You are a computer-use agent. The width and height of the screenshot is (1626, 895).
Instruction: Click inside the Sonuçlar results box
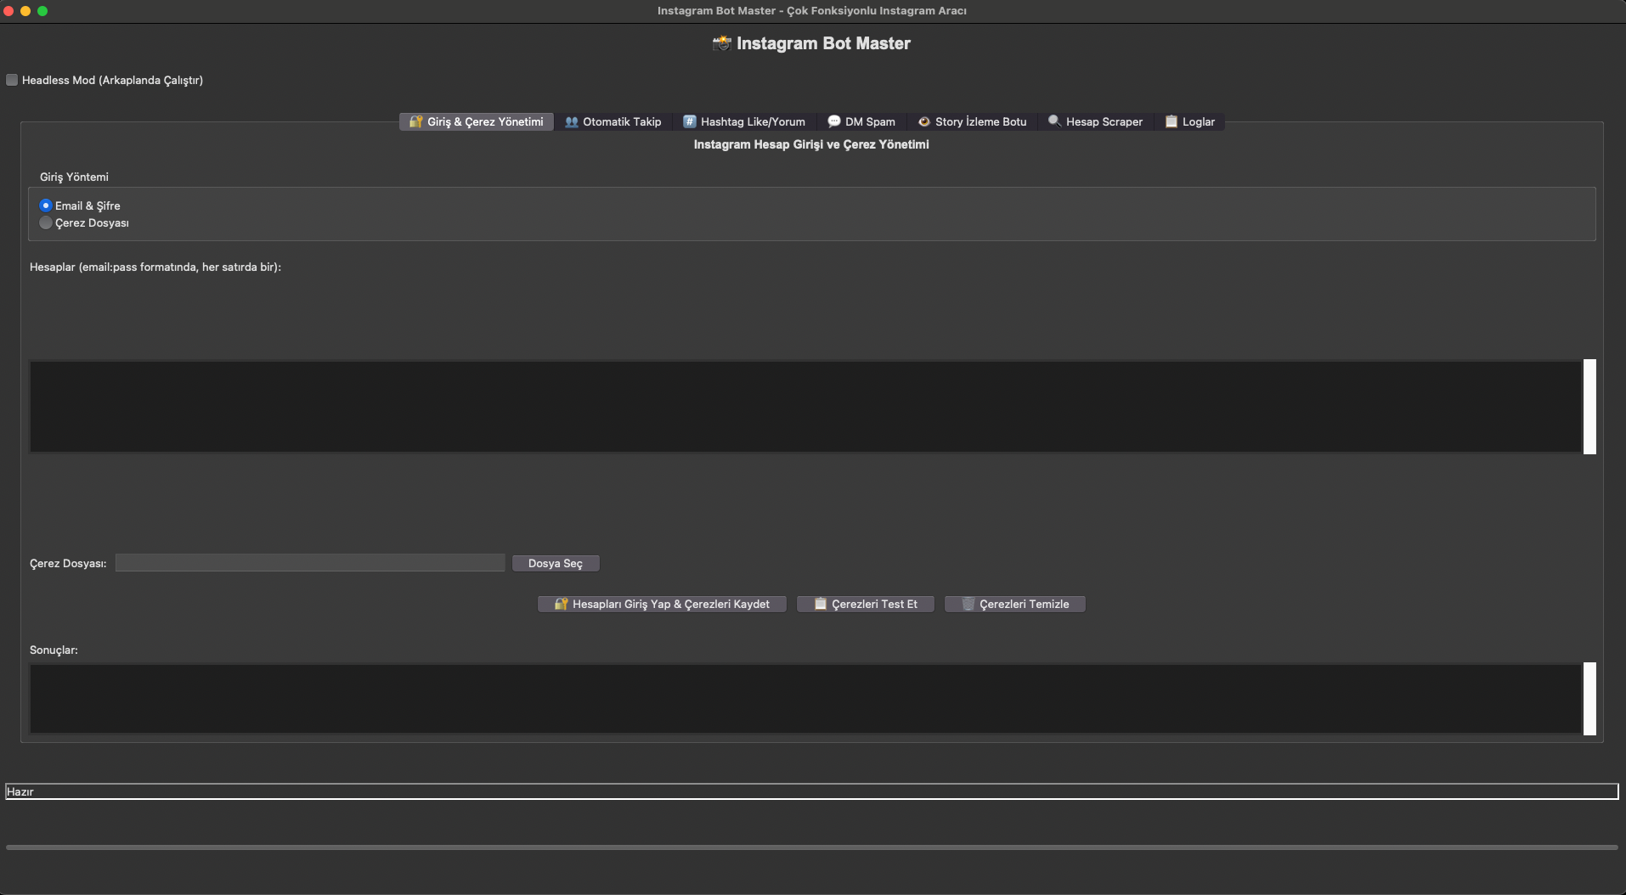tap(805, 699)
